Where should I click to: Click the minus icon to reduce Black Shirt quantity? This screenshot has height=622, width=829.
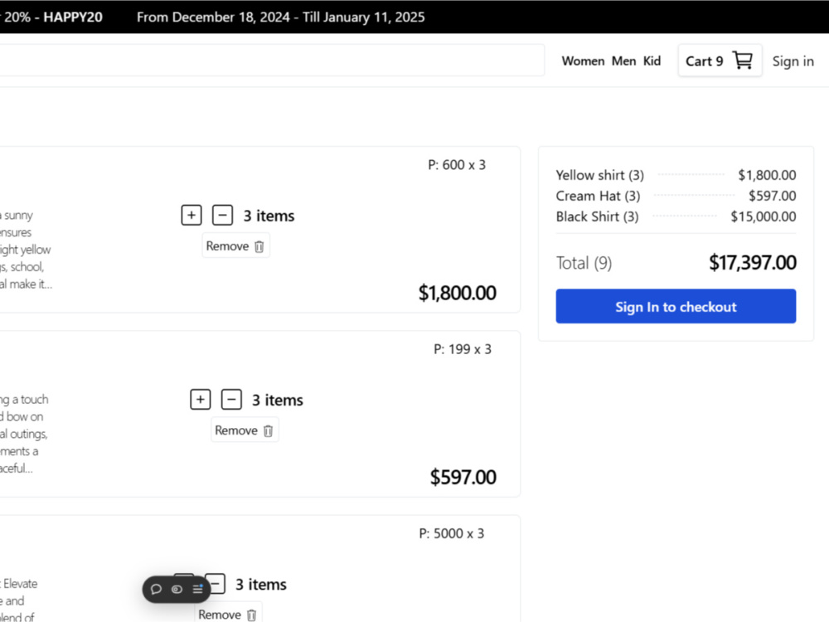216,584
